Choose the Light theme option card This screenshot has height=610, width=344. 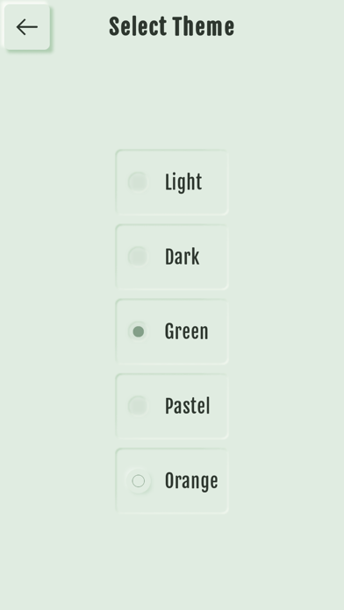(172, 182)
